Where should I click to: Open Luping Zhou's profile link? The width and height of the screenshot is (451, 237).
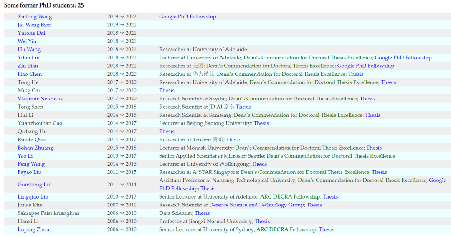tap(33, 230)
